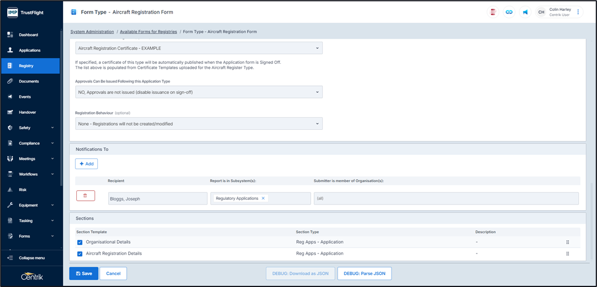This screenshot has height=287, width=597.
Task: Follow the System Administration breadcrumb link
Action: point(92,32)
